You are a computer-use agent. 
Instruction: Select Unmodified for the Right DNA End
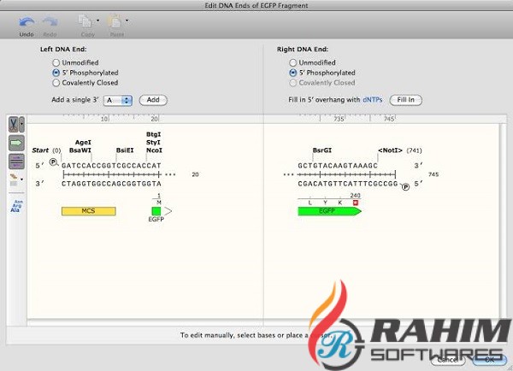(292, 62)
